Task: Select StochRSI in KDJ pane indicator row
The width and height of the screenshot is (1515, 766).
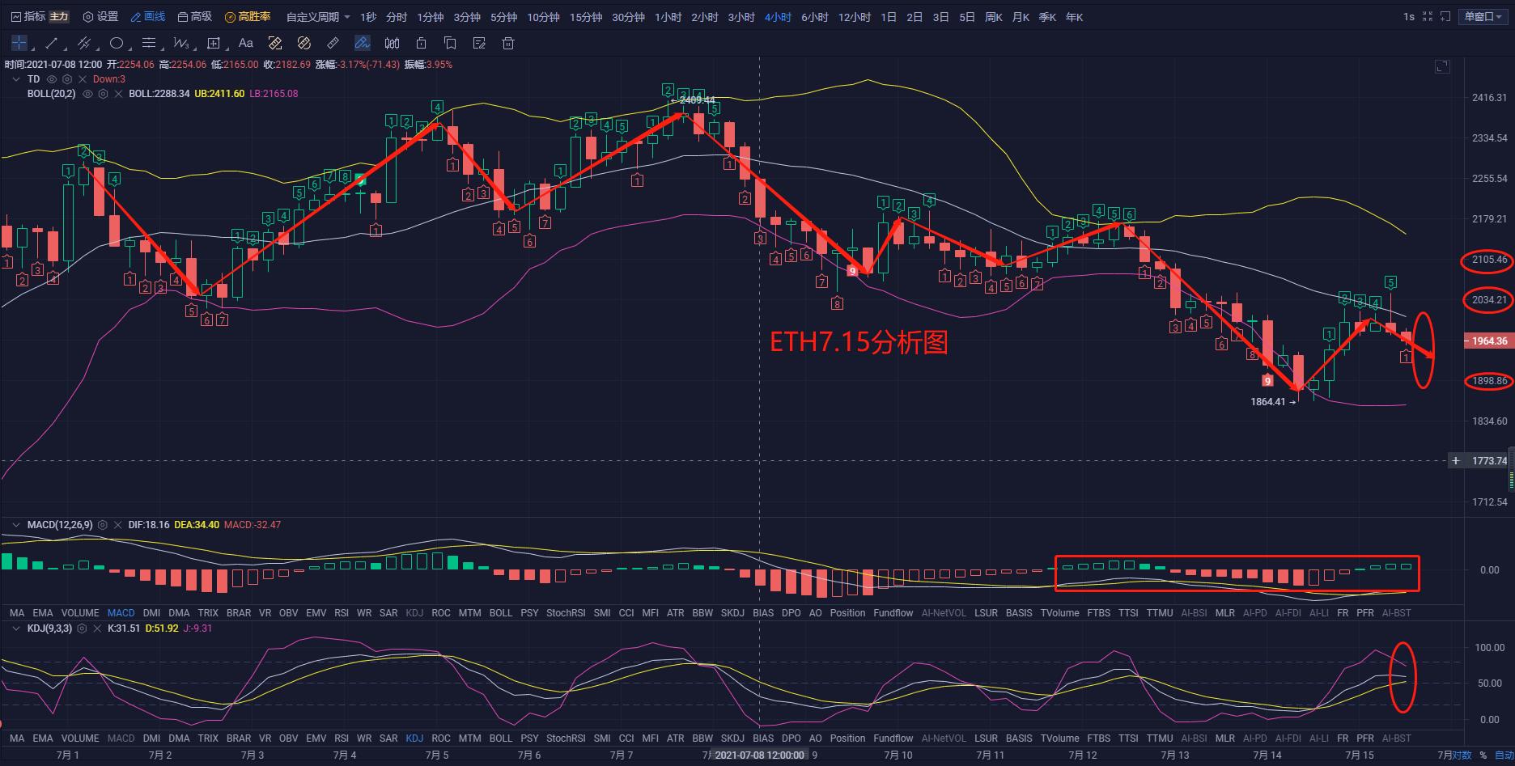Action: (566, 738)
